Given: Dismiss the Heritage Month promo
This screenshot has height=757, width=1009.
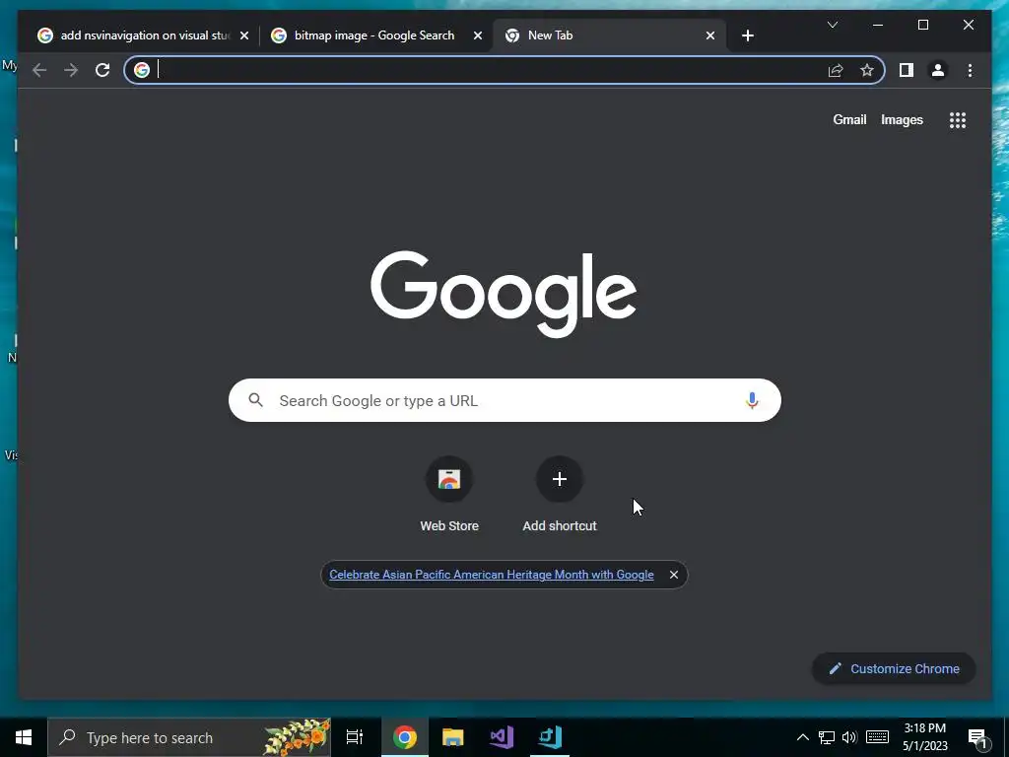Looking at the screenshot, I should pos(673,575).
